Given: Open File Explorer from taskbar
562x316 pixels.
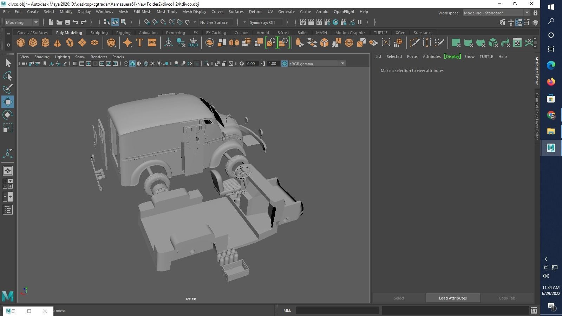Looking at the screenshot, I should pyautogui.click(x=551, y=131).
